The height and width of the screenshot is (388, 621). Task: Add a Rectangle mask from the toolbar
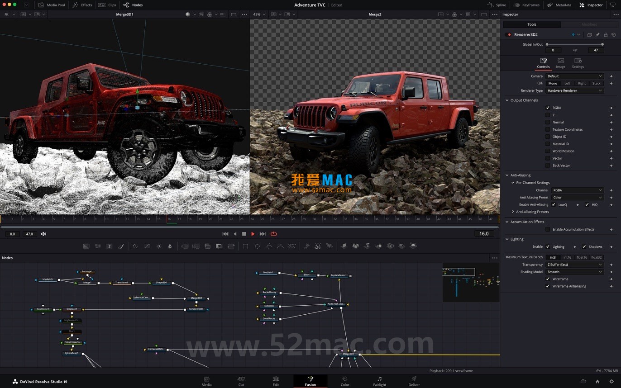point(245,246)
